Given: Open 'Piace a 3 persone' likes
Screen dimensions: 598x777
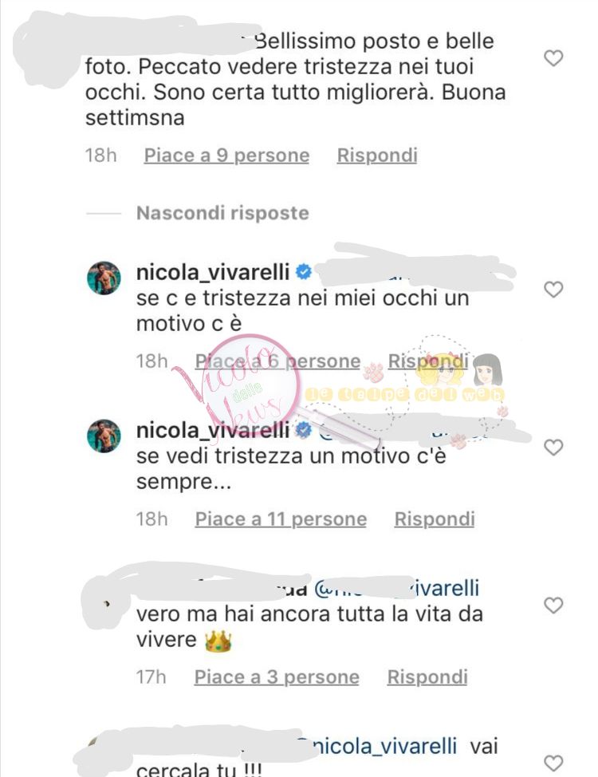Looking at the screenshot, I should [x=277, y=677].
